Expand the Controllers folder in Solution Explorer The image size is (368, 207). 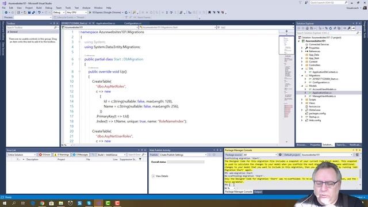tap(302, 65)
